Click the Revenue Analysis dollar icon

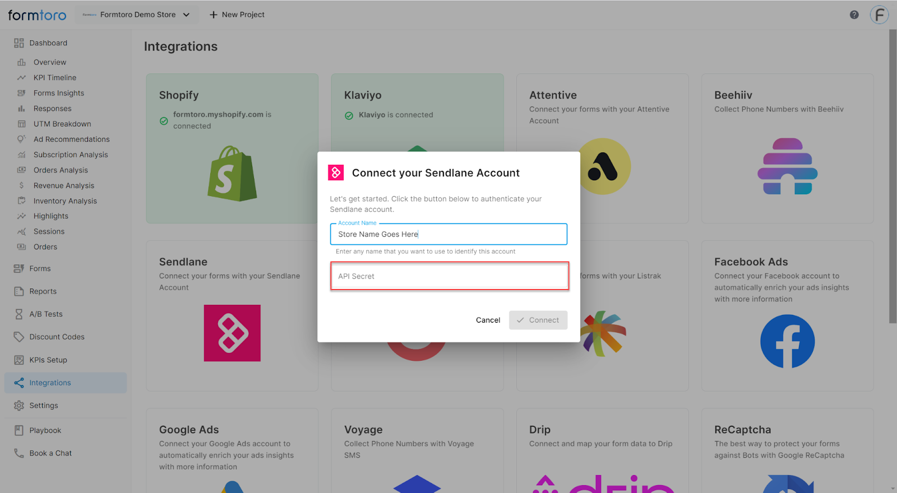tap(21, 185)
